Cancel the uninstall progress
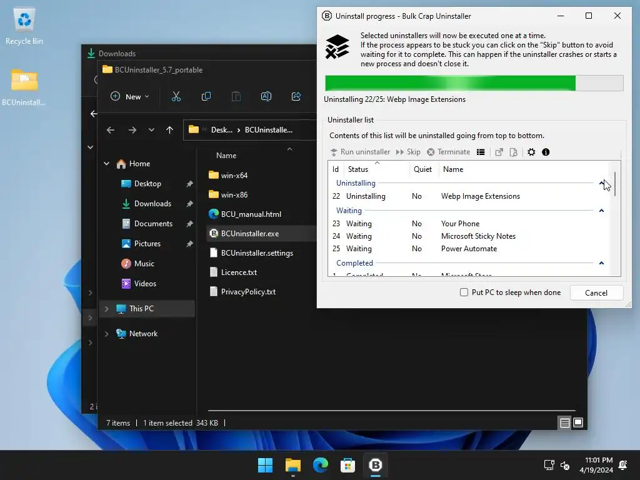Viewport: 640px width, 480px height. [x=596, y=292]
